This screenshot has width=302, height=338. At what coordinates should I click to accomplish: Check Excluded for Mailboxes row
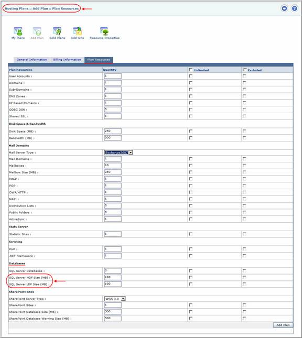(x=244, y=166)
